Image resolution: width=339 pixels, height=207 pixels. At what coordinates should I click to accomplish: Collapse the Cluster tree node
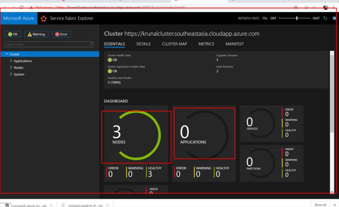coord(7,54)
